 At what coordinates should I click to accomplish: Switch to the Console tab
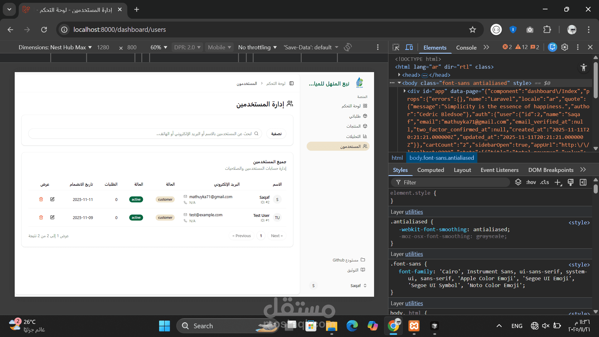click(466, 47)
